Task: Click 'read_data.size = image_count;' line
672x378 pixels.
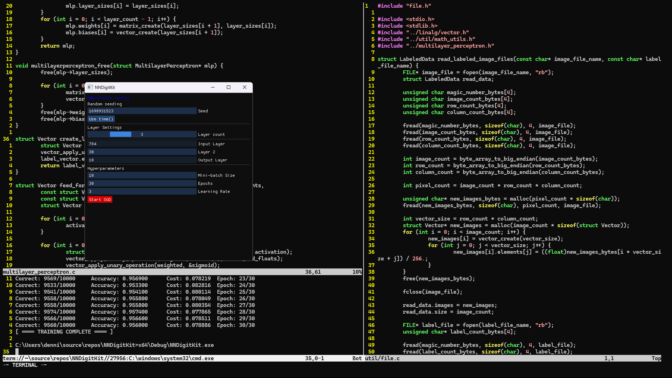Action: 448,312
